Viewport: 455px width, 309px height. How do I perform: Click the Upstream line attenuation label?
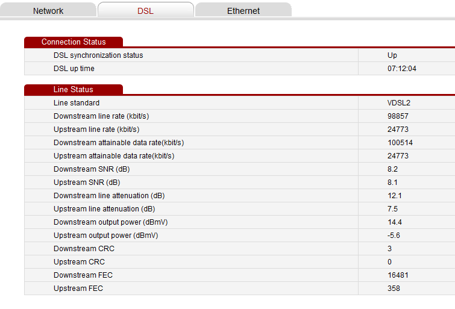pyautogui.click(x=104, y=209)
